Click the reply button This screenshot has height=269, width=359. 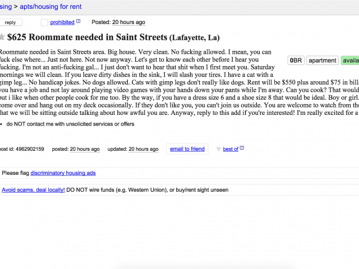click(x=11, y=22)
